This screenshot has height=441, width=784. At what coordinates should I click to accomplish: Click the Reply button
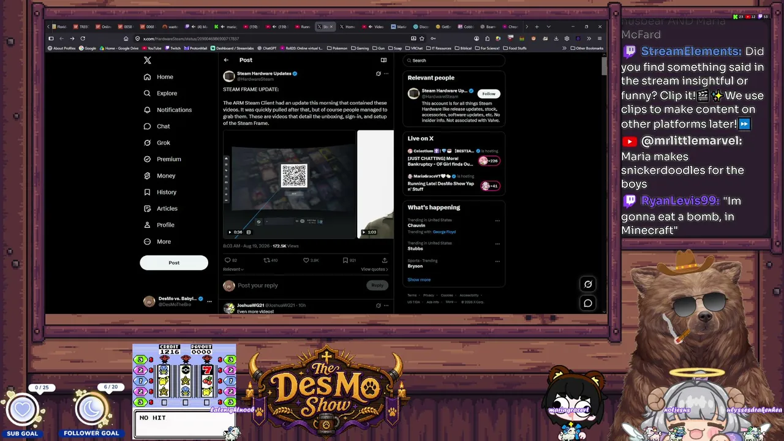[x=377, y=285]
